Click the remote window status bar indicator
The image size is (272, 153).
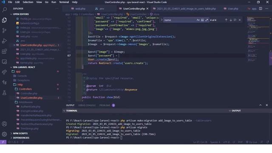3,142
